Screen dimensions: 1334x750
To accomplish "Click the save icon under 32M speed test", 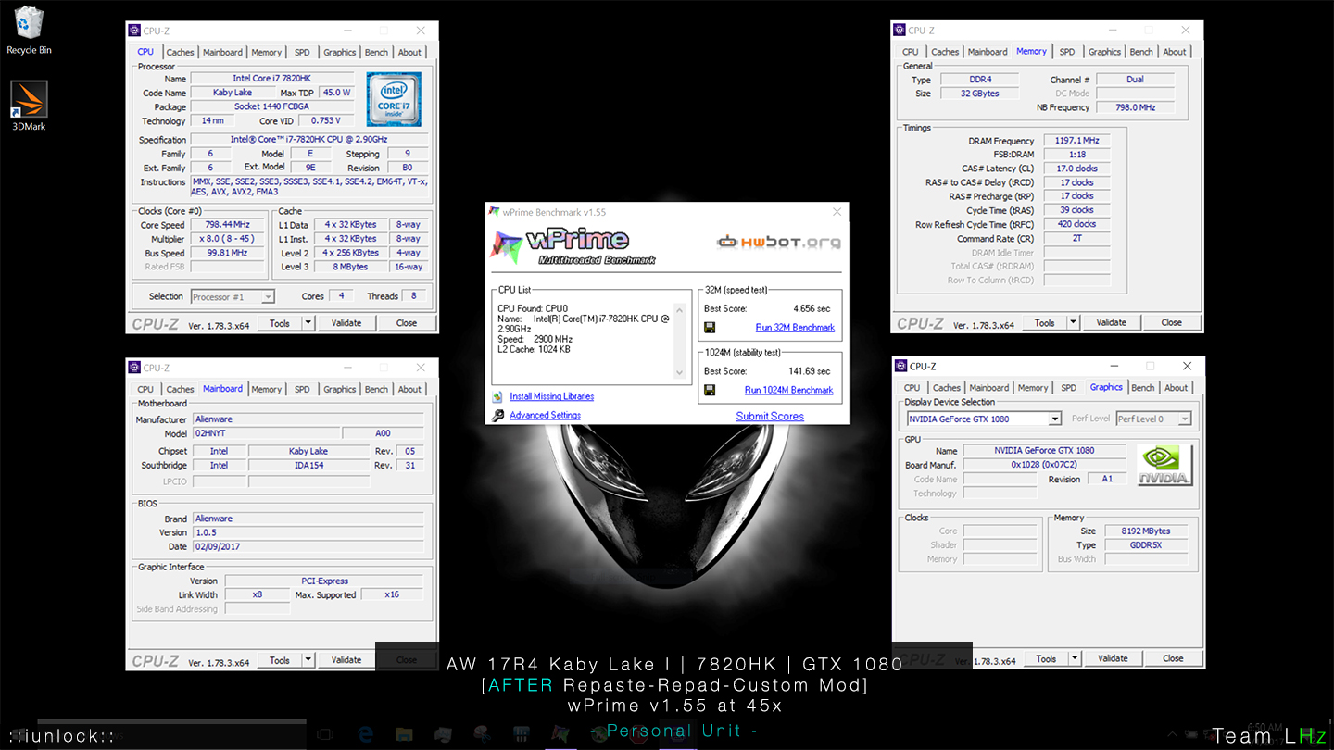I will [x=710, y=328].
